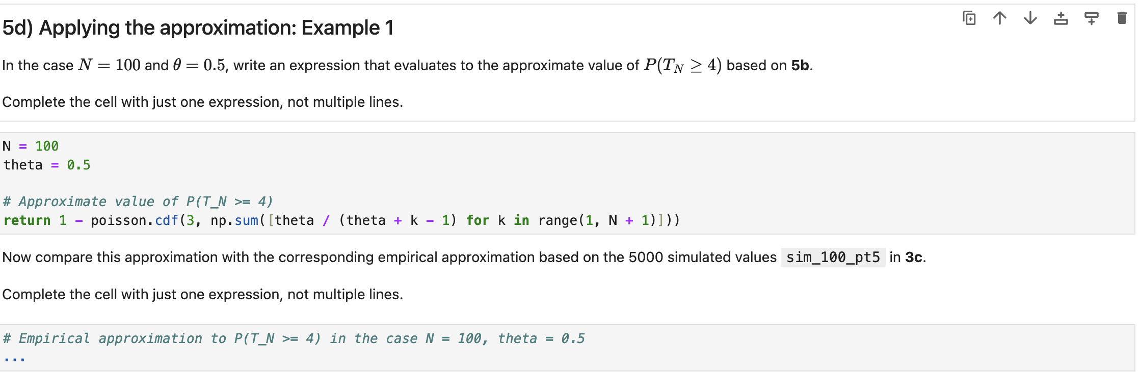Screen dimensions: 1140x372
Task: Click the comment '# Approximate value of P(T_N >= 4)'
Action: tap(138, 201)
